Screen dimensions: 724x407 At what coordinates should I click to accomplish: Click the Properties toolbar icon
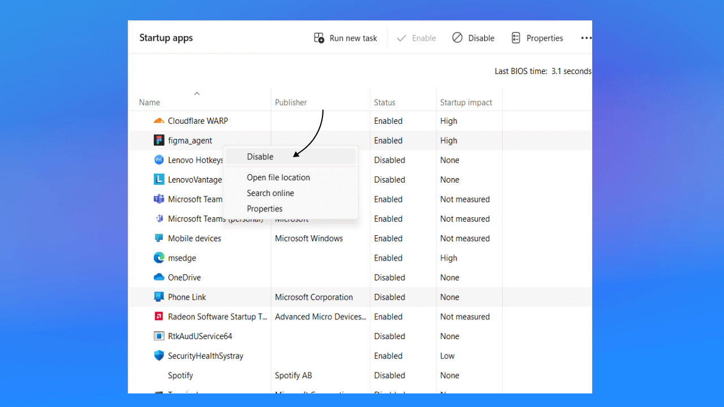tap(516, 38)
